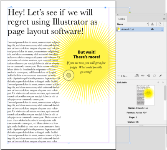This screenshot has height=150, width=167.
Task: Click the Relink chain icon
Action: 143,75
